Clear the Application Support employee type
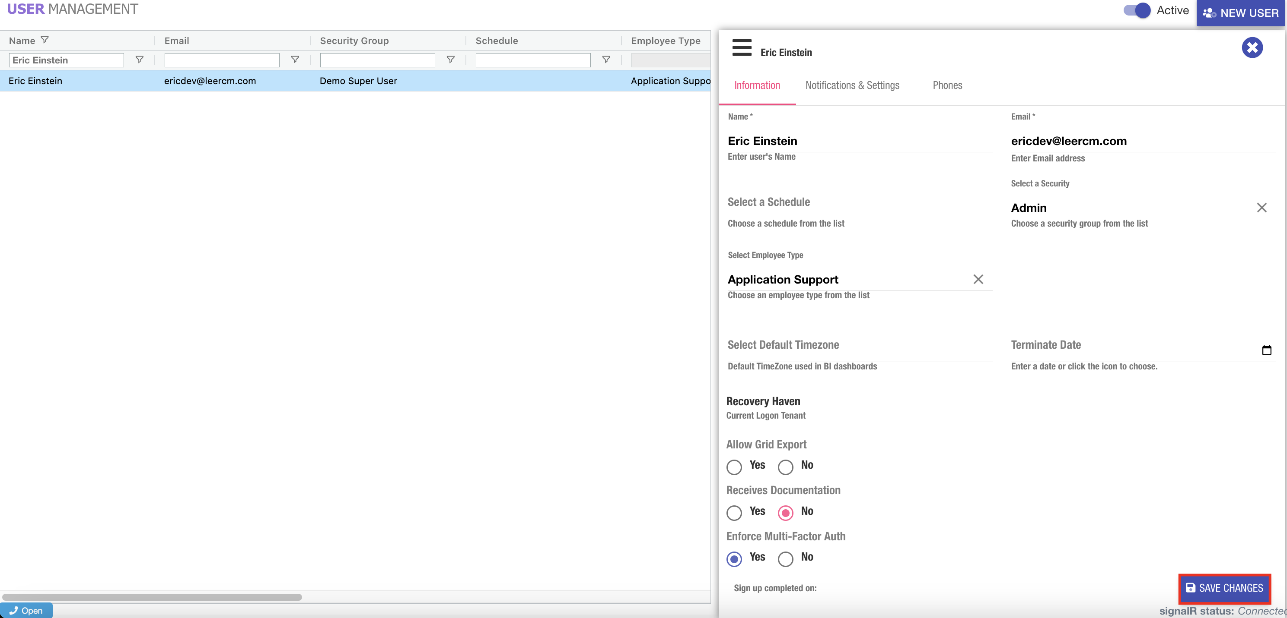The image size is (1287, 618). click(978, 279)
